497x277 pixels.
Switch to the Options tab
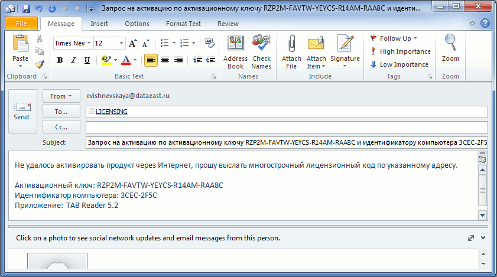pyautogui.click(x=137, y=24)
